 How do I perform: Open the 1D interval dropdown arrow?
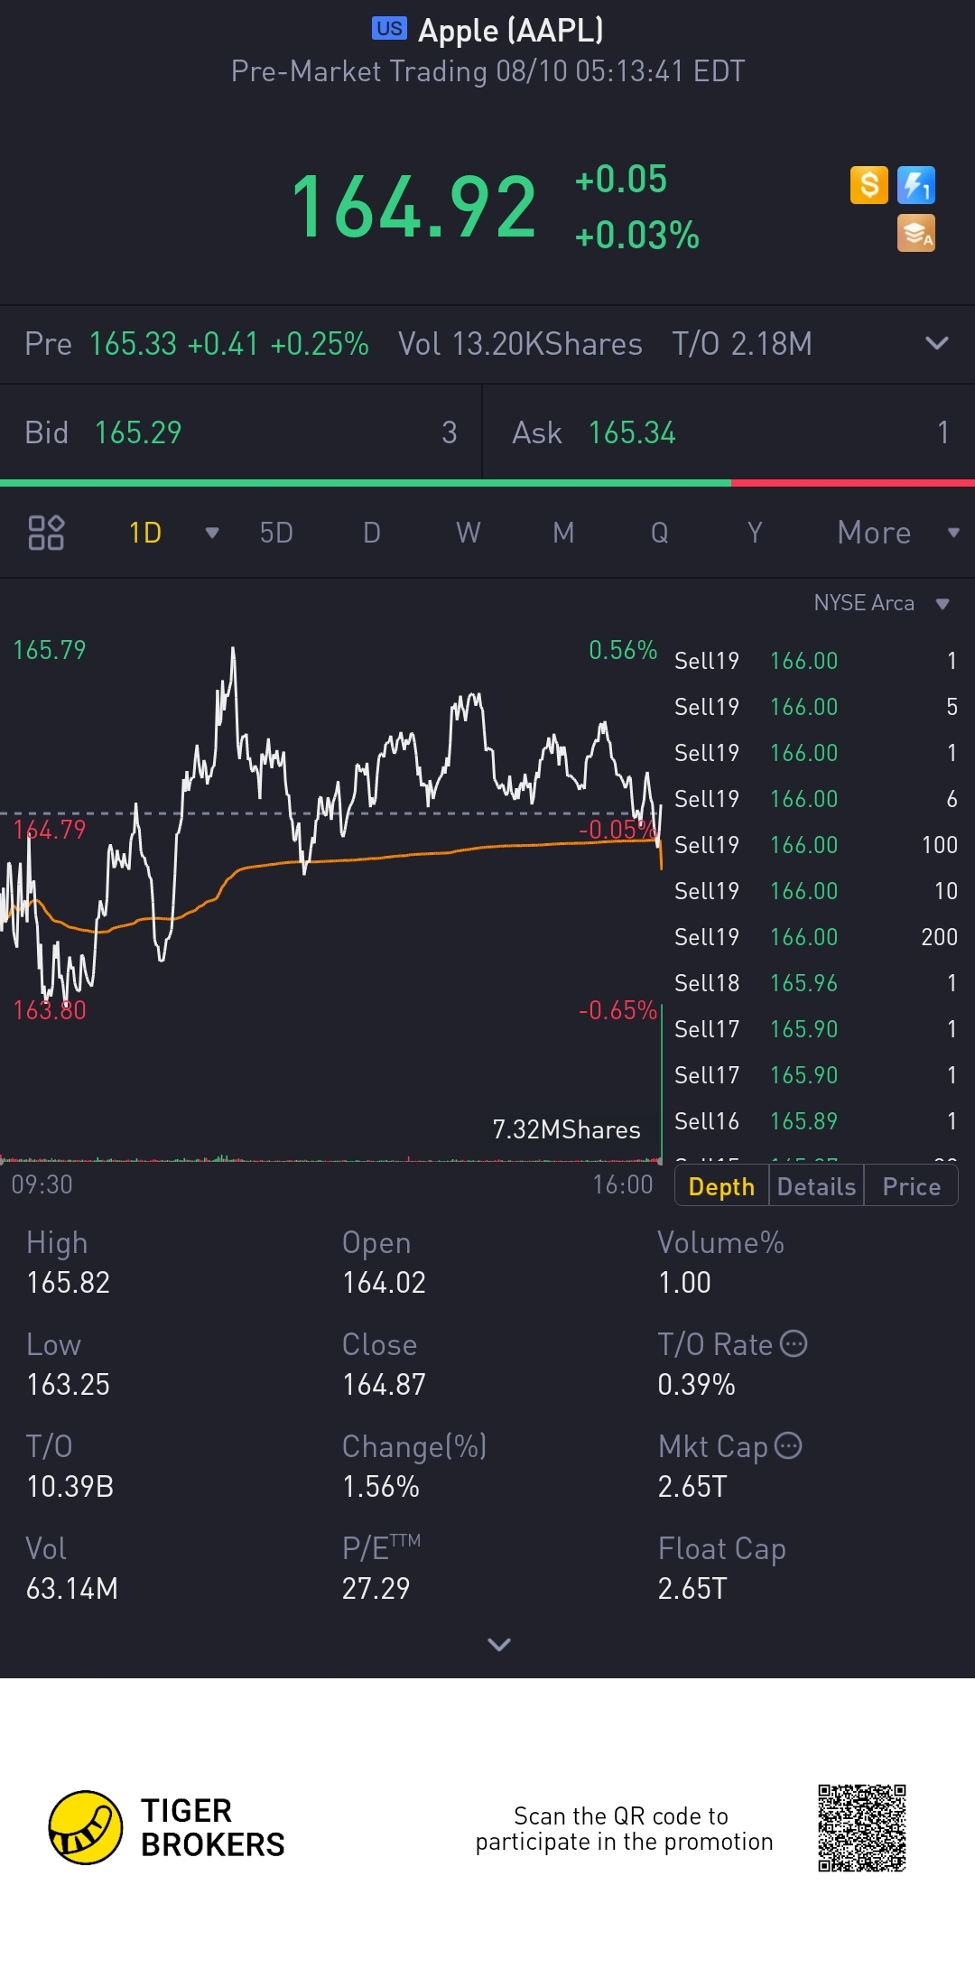(212, 533)
